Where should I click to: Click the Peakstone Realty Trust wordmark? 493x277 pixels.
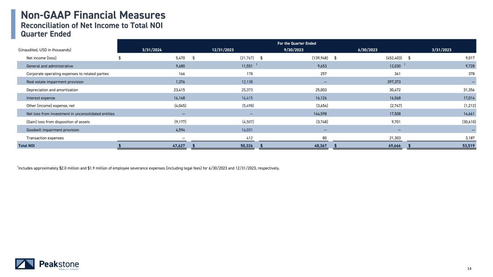(x=59, y=264)
